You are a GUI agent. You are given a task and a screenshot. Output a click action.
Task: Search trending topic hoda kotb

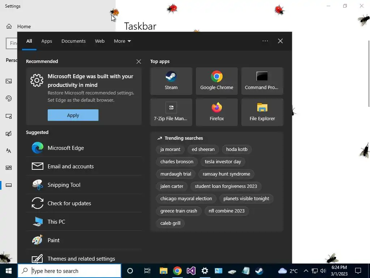pyautogui.click(x=237, y=149)
